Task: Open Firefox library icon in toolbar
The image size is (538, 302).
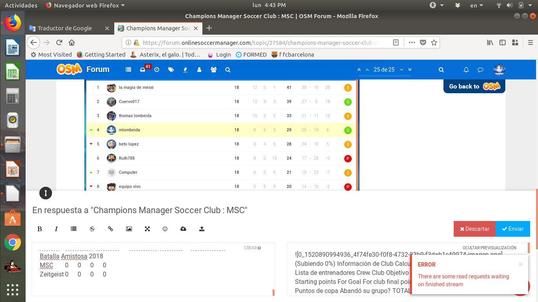Action: [x=490, y=42]
